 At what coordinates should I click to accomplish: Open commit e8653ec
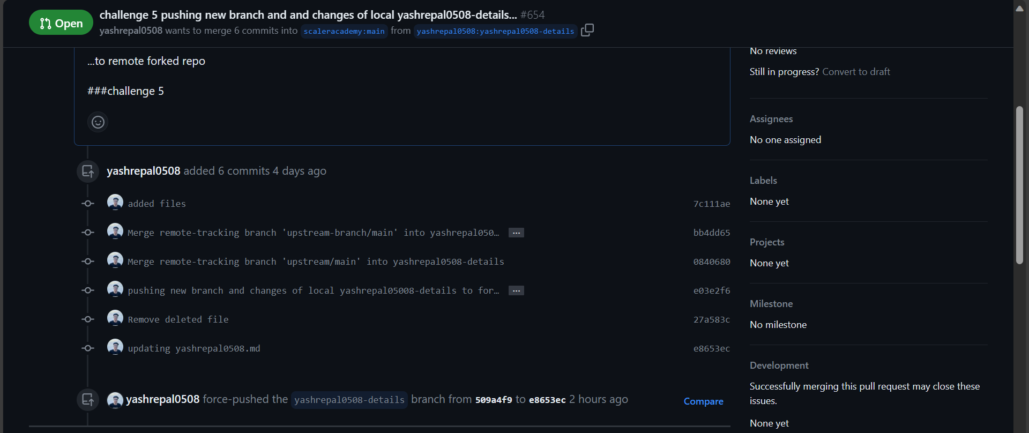click(711, 348)
